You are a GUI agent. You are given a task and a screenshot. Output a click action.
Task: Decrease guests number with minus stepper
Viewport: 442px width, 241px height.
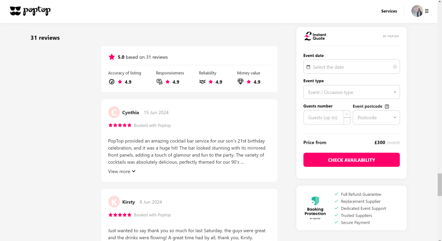click(x=347, y=121)
